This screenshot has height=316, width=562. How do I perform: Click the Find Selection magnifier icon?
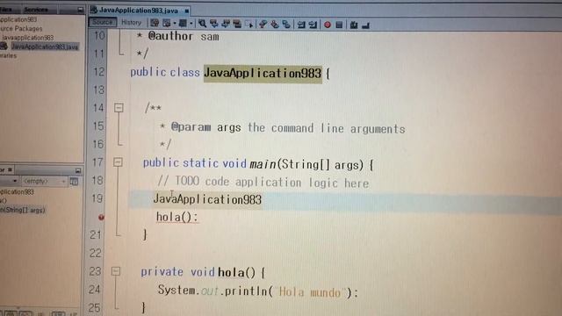pos(202,24)
